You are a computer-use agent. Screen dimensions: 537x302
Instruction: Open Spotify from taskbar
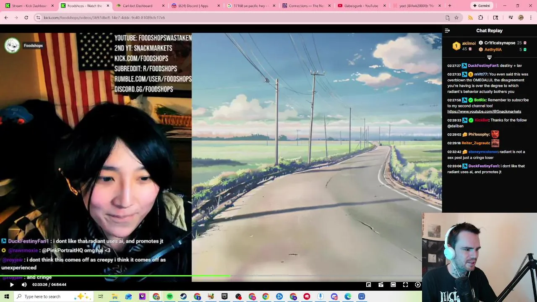point(169,297)
